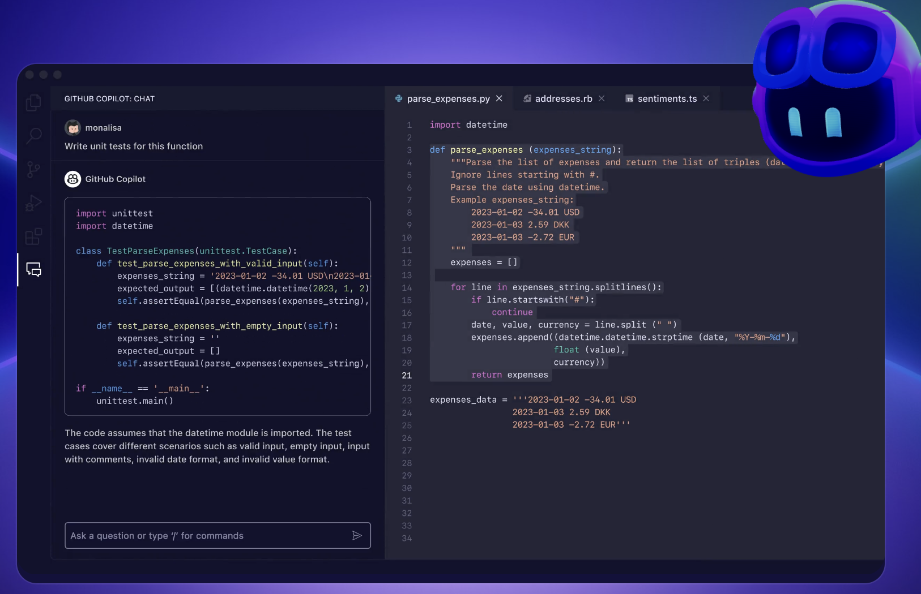The height and width of the screenshot is (594, 921).
Task: Click the 'continue' keyword in the editor
Action: coord(512,312)
